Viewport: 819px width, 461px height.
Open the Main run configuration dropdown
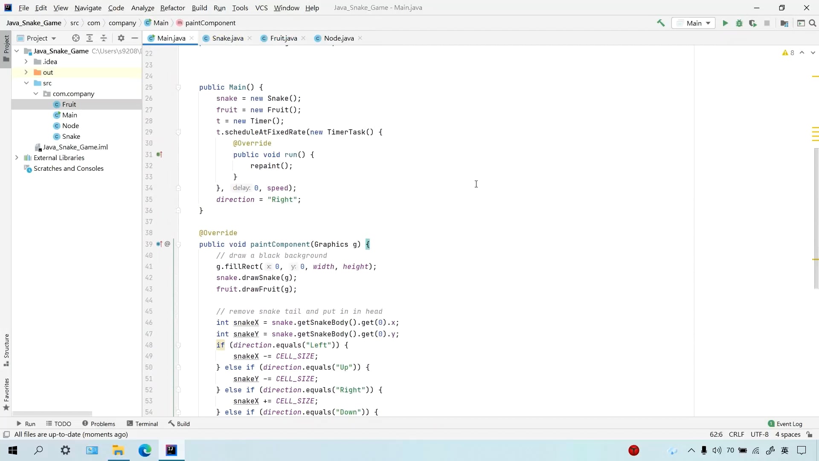[694, 23]
